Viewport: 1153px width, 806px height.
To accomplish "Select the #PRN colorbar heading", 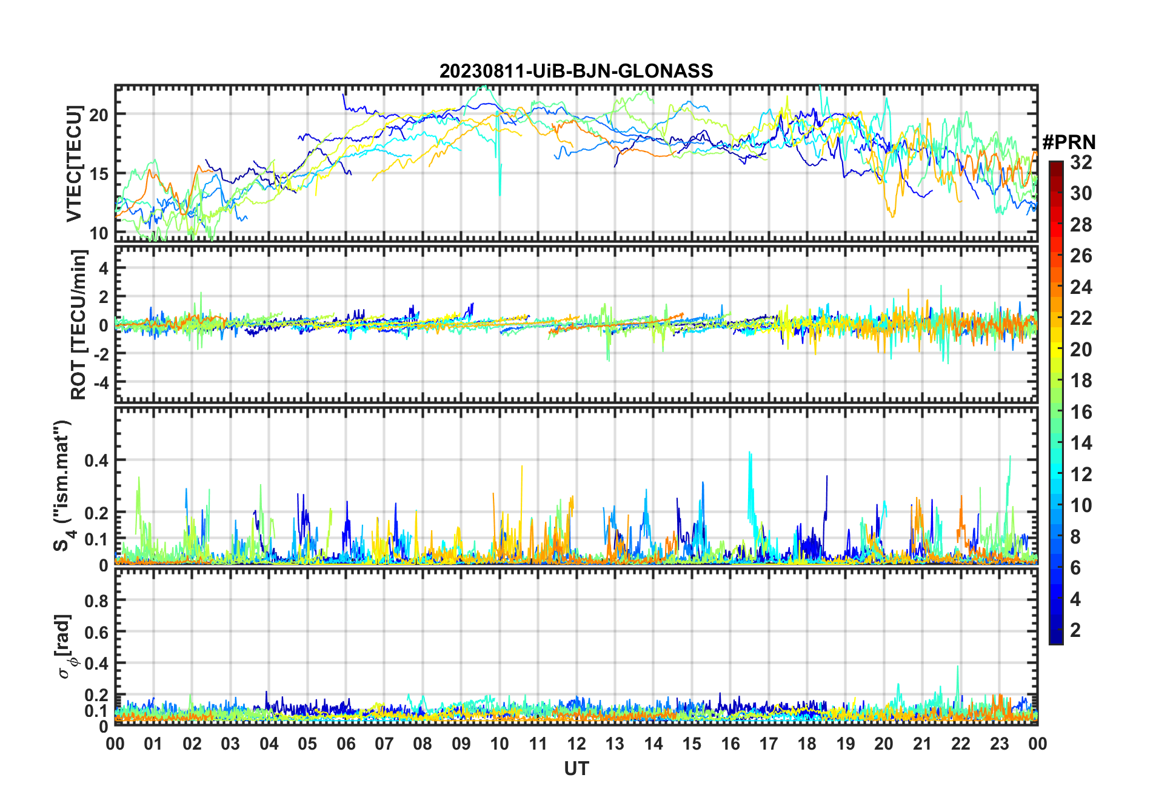I will pos(1069,142).
